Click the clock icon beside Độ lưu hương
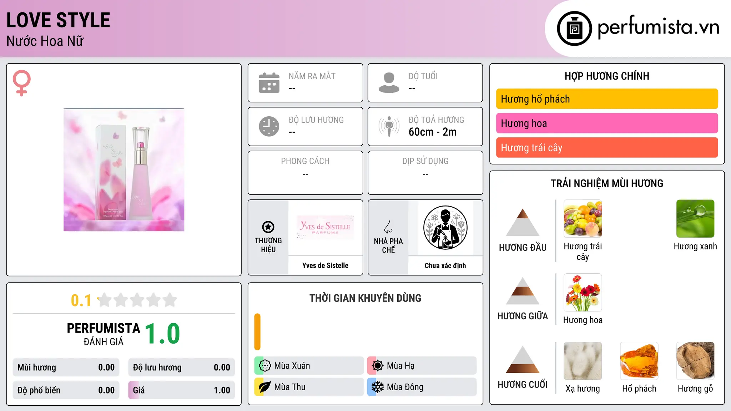 (x=269, y=126)
